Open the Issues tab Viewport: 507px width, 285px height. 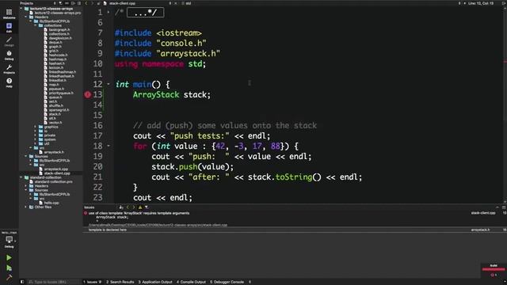click(x=92, y=282)
